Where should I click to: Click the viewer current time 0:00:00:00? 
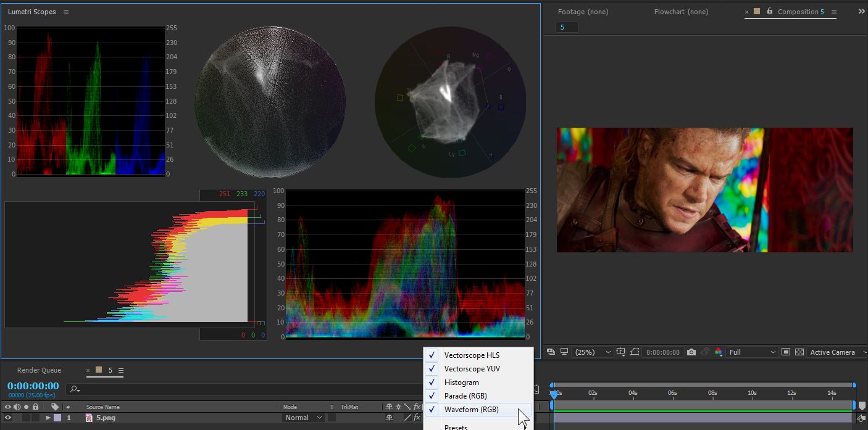point(662,352)
